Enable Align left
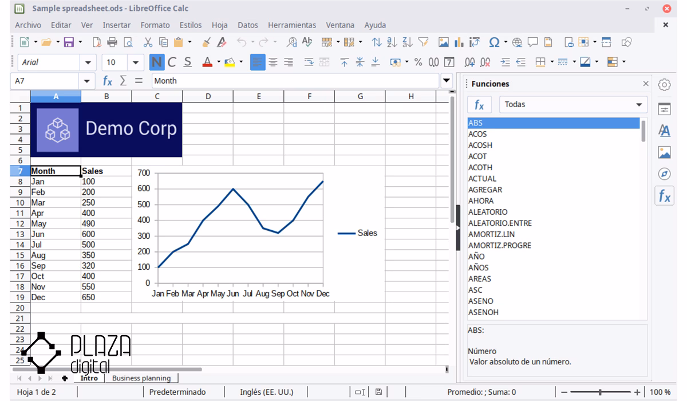The width and height of the screenshot is (687, 401). pyautogui.click(x=258, y=62)
